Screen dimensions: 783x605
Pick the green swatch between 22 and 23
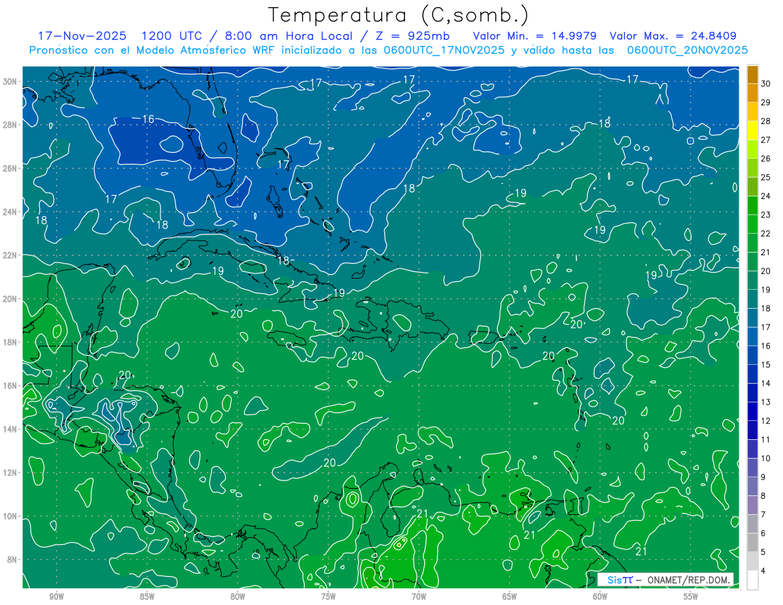click(752, 225)
